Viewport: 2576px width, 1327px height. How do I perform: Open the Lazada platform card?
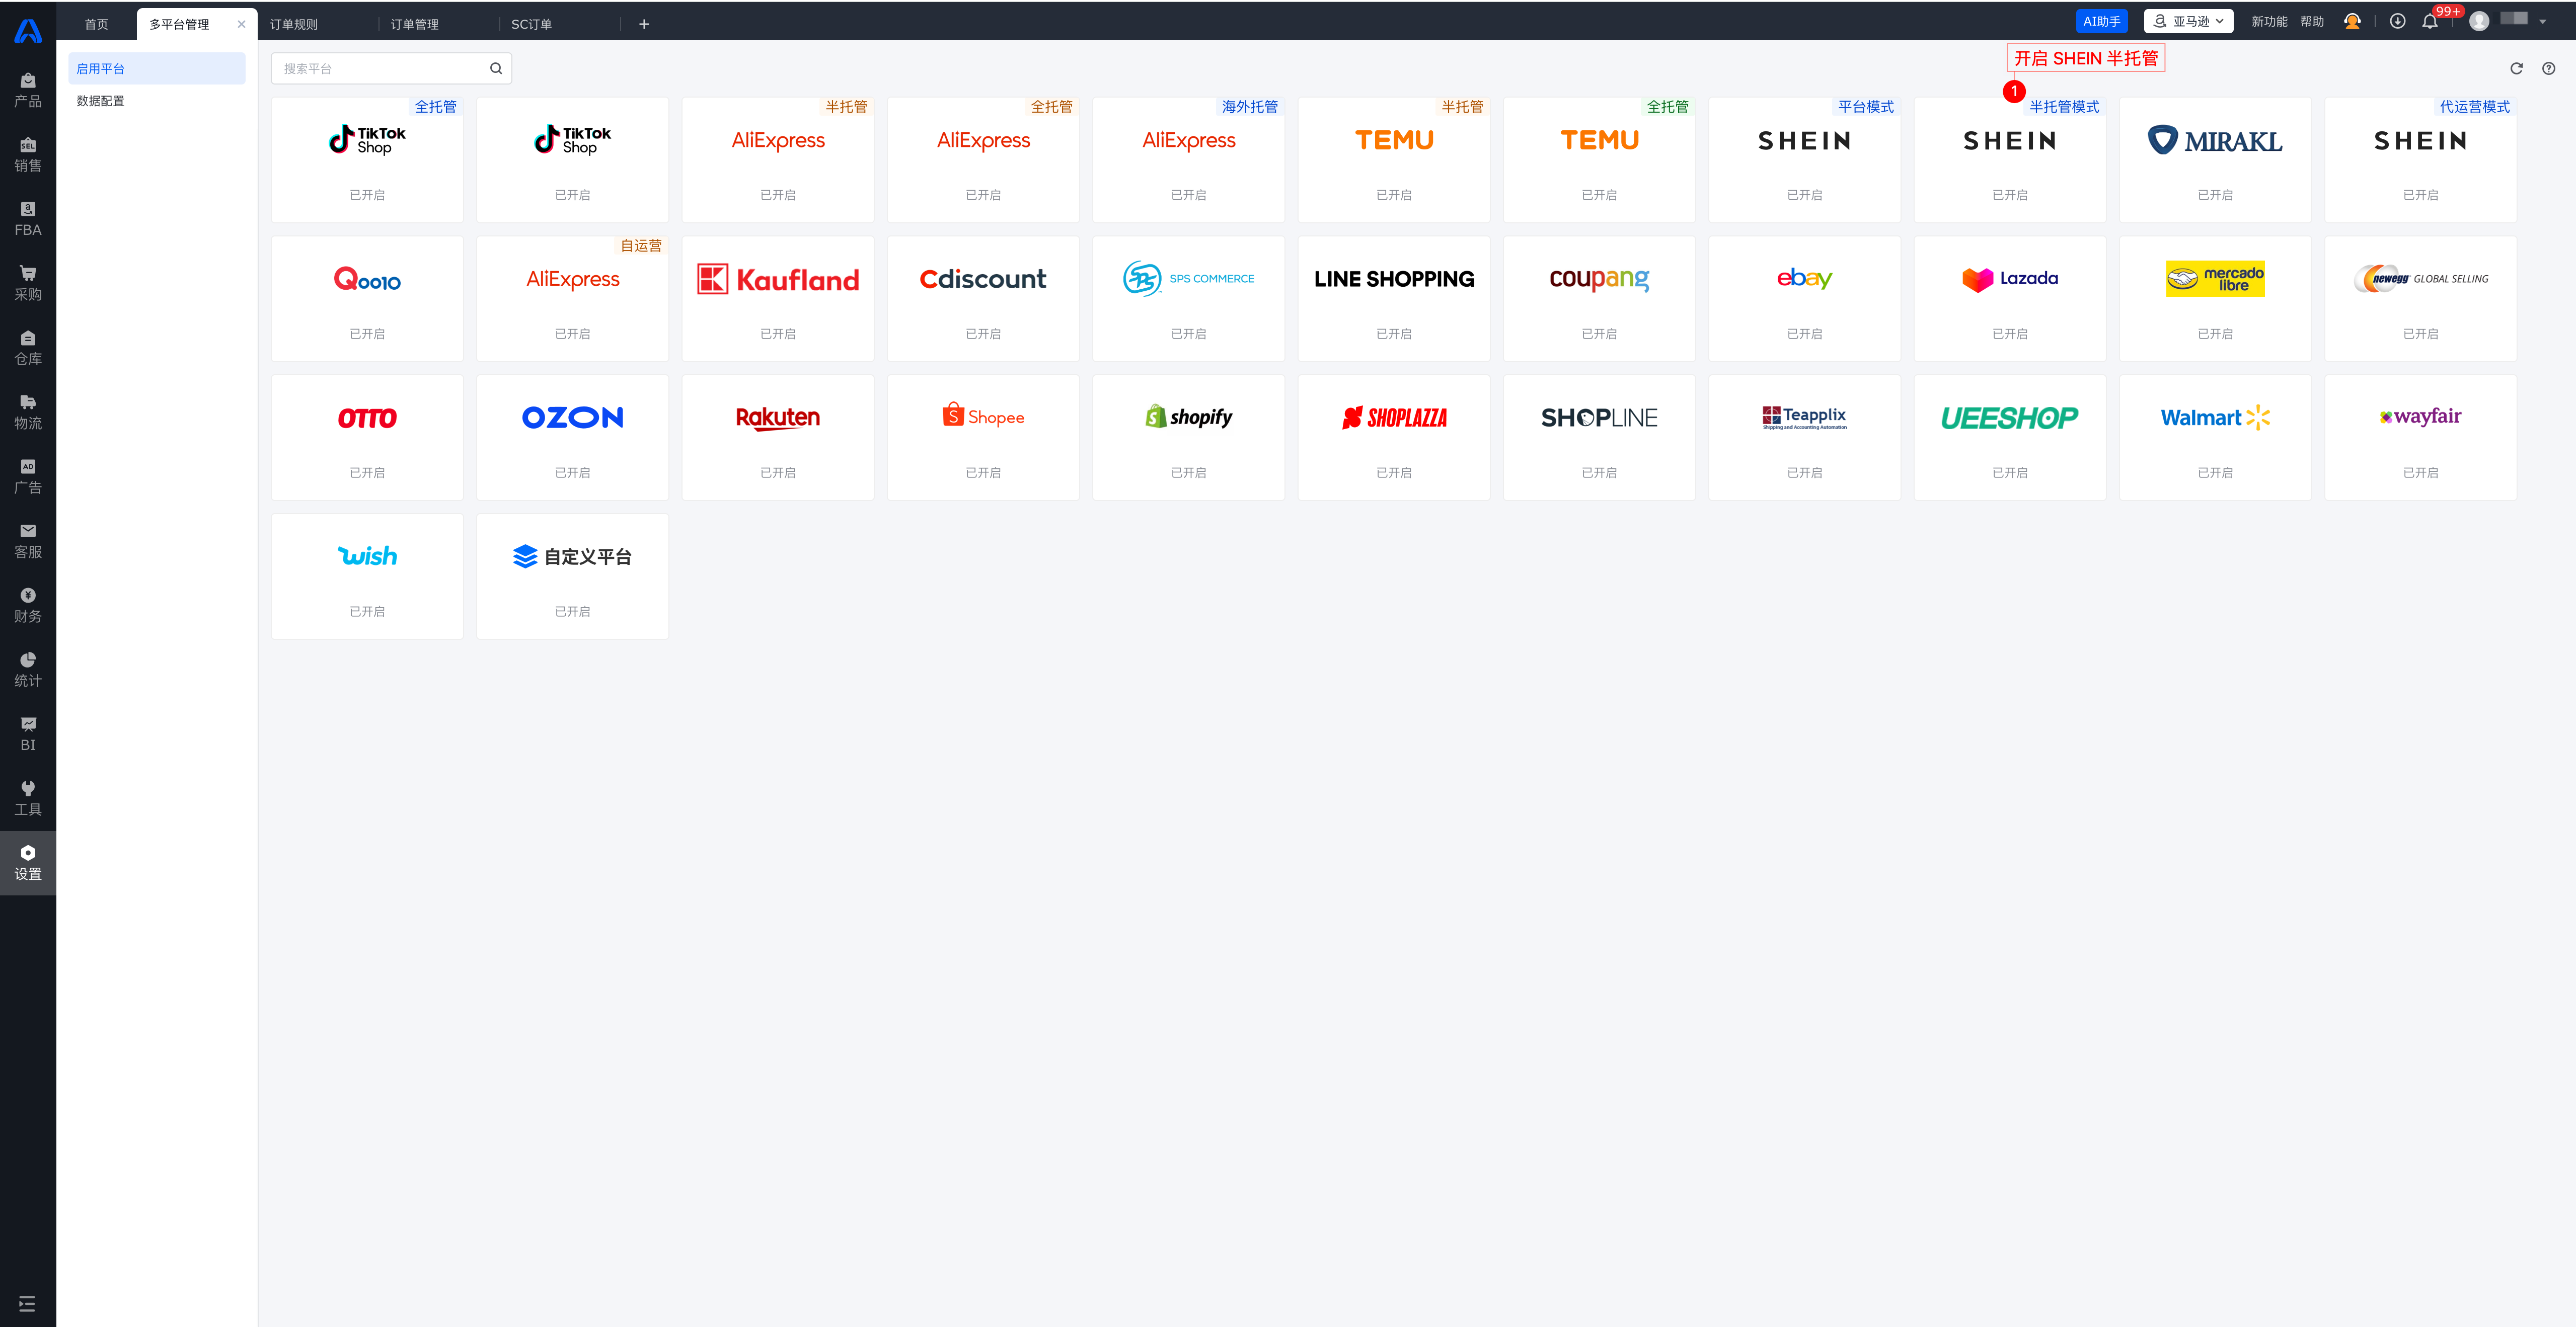[x=2009, y=299]
